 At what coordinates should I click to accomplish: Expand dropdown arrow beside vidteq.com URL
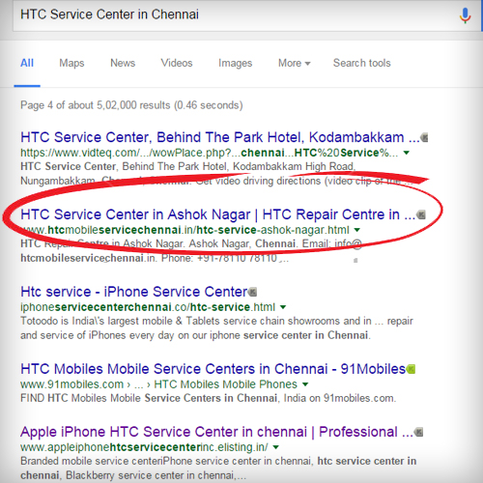(x=407, y=153)
